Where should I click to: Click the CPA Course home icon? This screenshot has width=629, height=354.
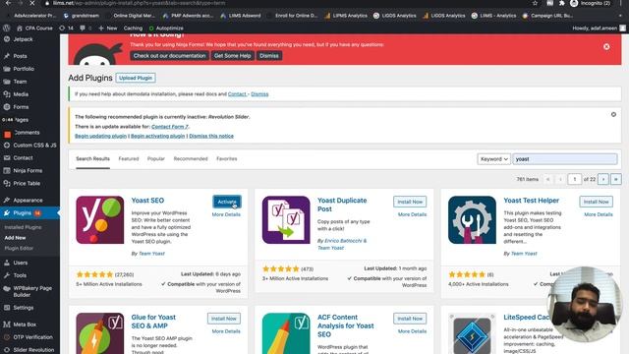click(20, 29)
